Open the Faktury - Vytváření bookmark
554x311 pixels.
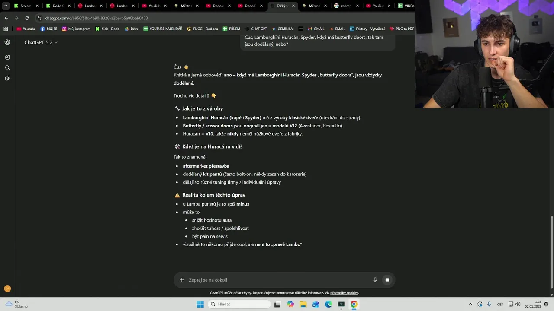pyautogui.click(x=367, y=29)
